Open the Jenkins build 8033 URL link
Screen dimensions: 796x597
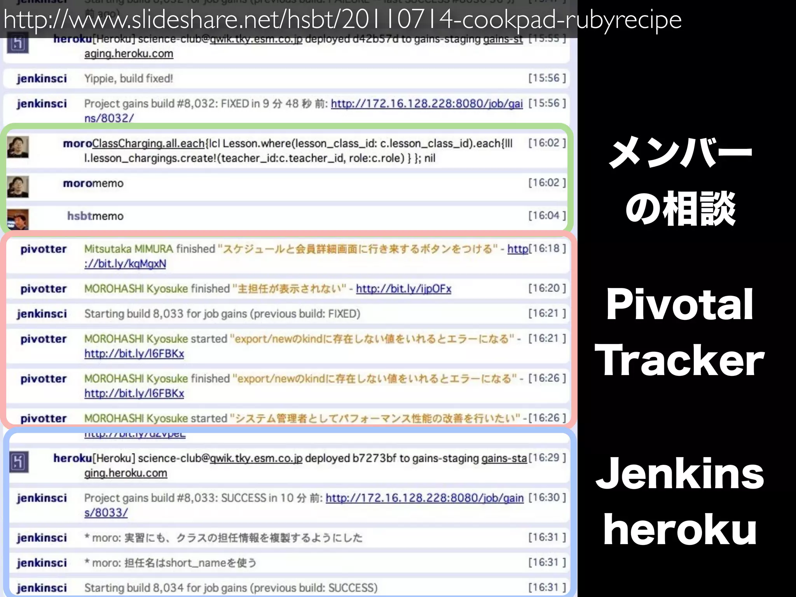[x=424, y=498]
